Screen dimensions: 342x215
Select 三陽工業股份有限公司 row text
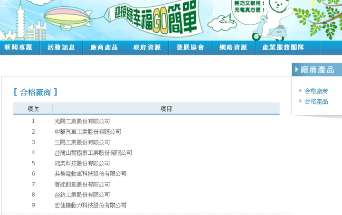pos(82,142)
